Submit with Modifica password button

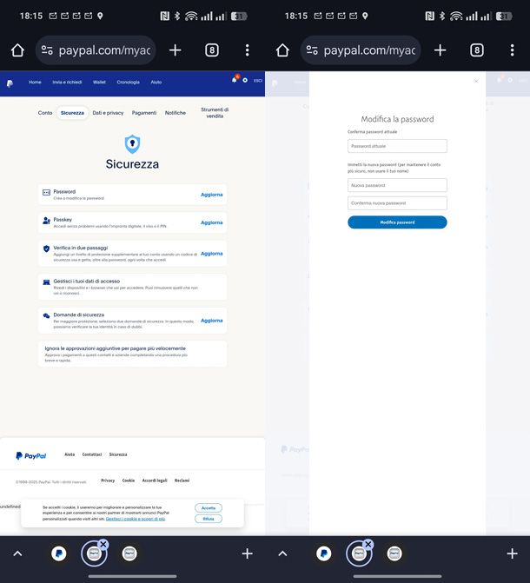tap(397, 222)
